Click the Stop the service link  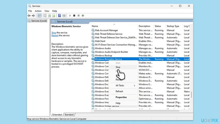click(54, 33)
